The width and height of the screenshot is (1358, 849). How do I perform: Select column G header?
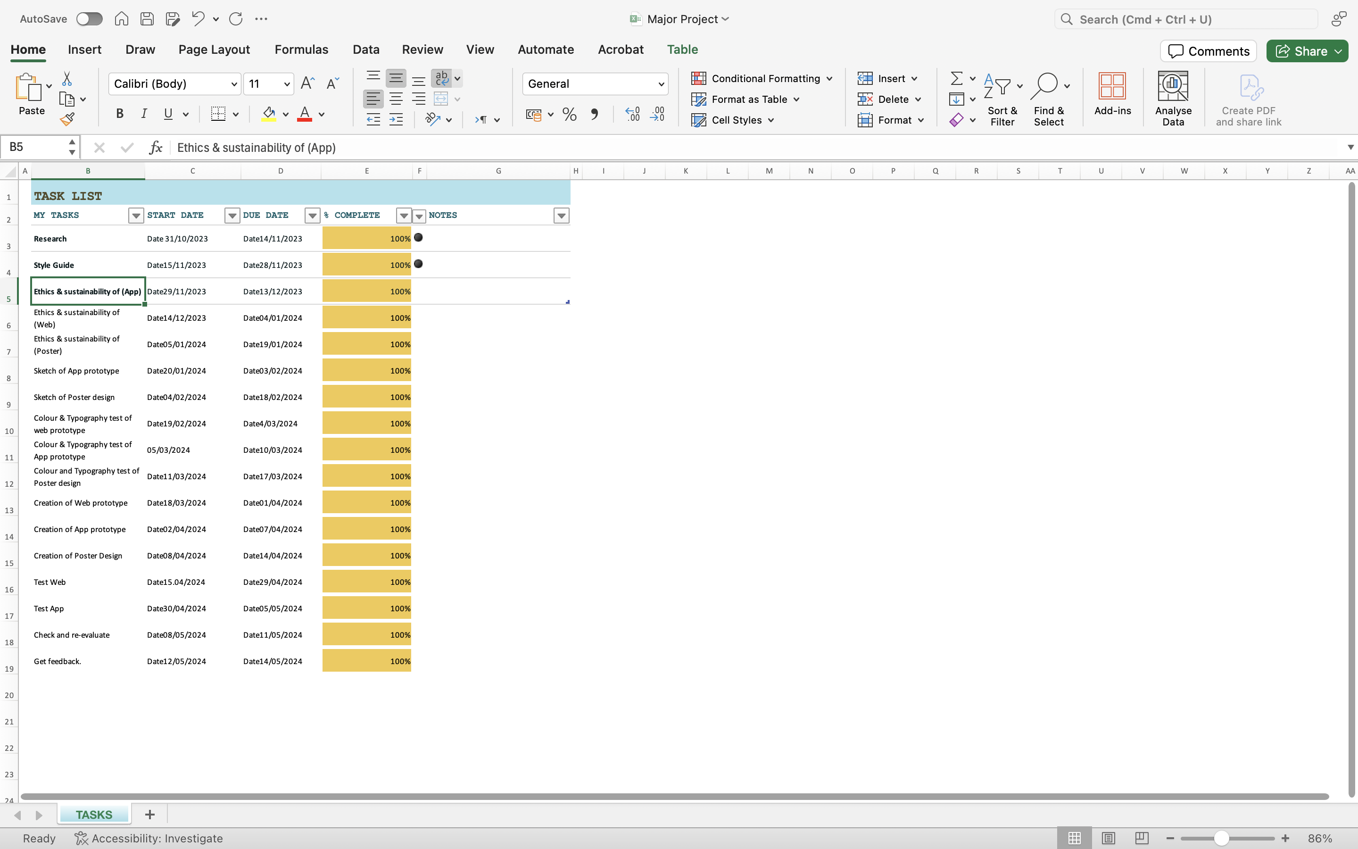point(498,171)
